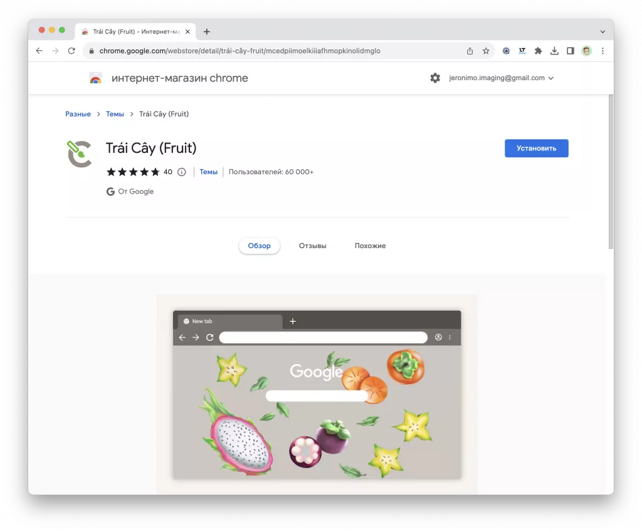
Task: Click the profile avatar icon
Action: (x=586, y=51)
